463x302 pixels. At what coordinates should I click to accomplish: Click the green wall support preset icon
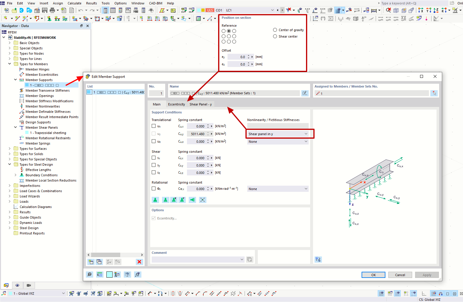[x=192, y=200]
